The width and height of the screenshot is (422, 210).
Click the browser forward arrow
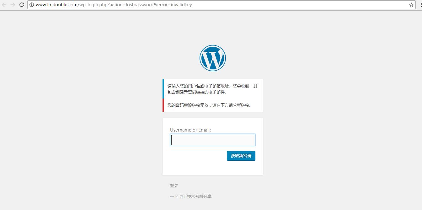coord(13,5)
